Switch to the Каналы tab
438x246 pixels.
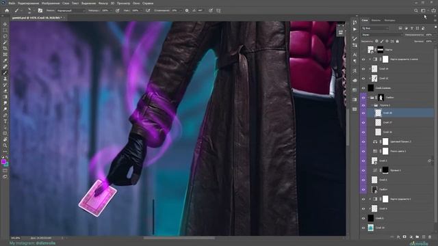click(x=376, y=20)
